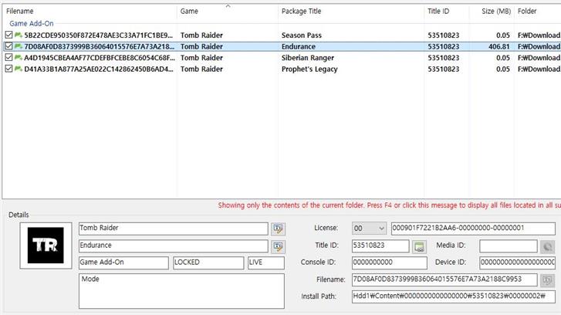
Task: Select the file starting with D41A33B1A877A25A
Action: [x=99, y=69]
